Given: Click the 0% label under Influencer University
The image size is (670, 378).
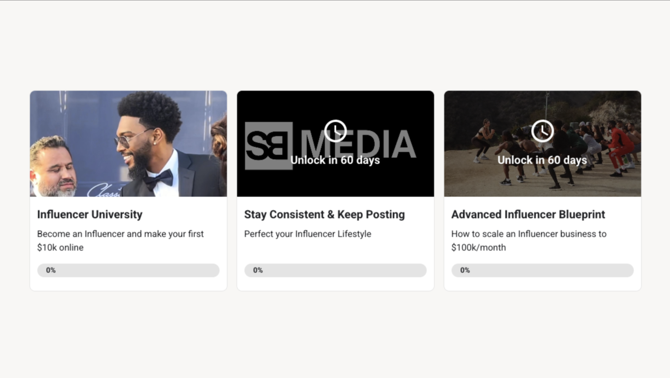Looking at the screenshot, I should 51,270.
